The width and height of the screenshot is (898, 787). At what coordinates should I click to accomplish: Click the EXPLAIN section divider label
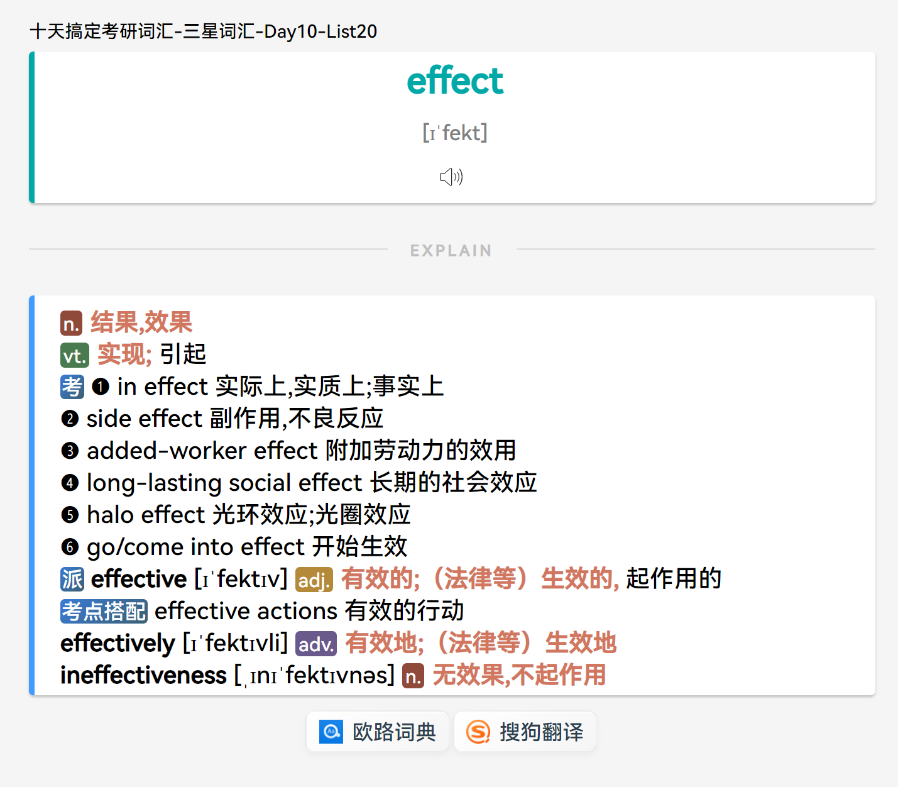pos(451,250)
